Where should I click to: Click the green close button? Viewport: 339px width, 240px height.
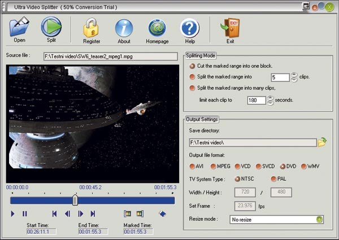329,7
